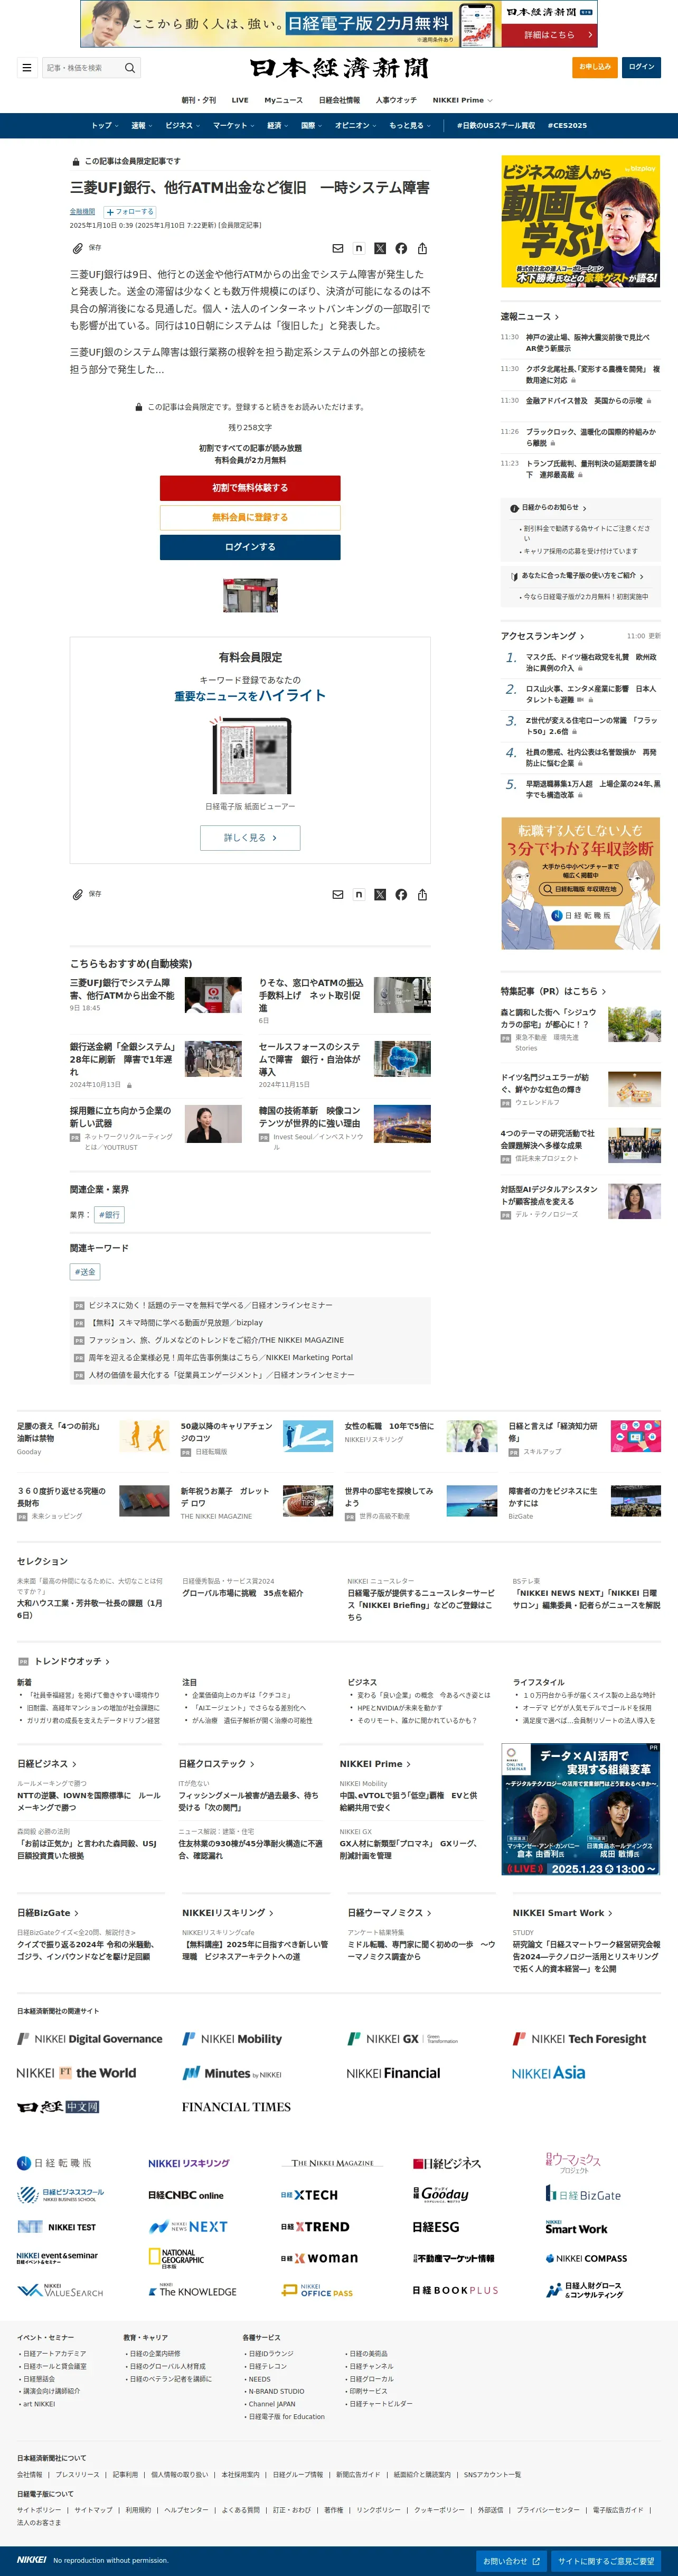Share by email icon below the article
The image size is (678, 2576).
tap(338, 894)
